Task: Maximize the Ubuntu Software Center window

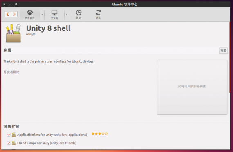Action: [x=16, y=4]
